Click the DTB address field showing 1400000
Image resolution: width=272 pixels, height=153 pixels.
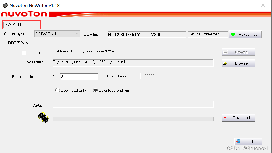(159, 76)
